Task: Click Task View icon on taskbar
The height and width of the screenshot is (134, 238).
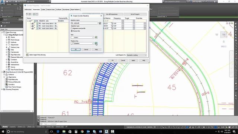Action: (52, 131)
